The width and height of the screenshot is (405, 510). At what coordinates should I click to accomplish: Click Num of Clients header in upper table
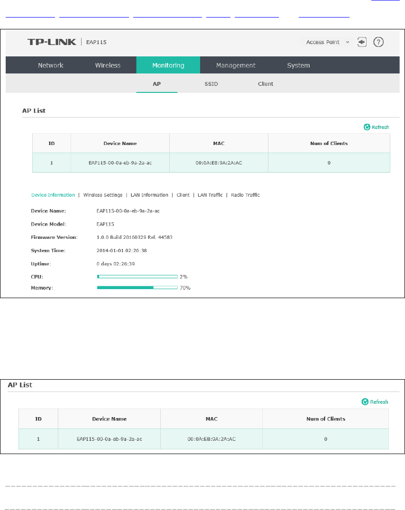pos(329,144)
